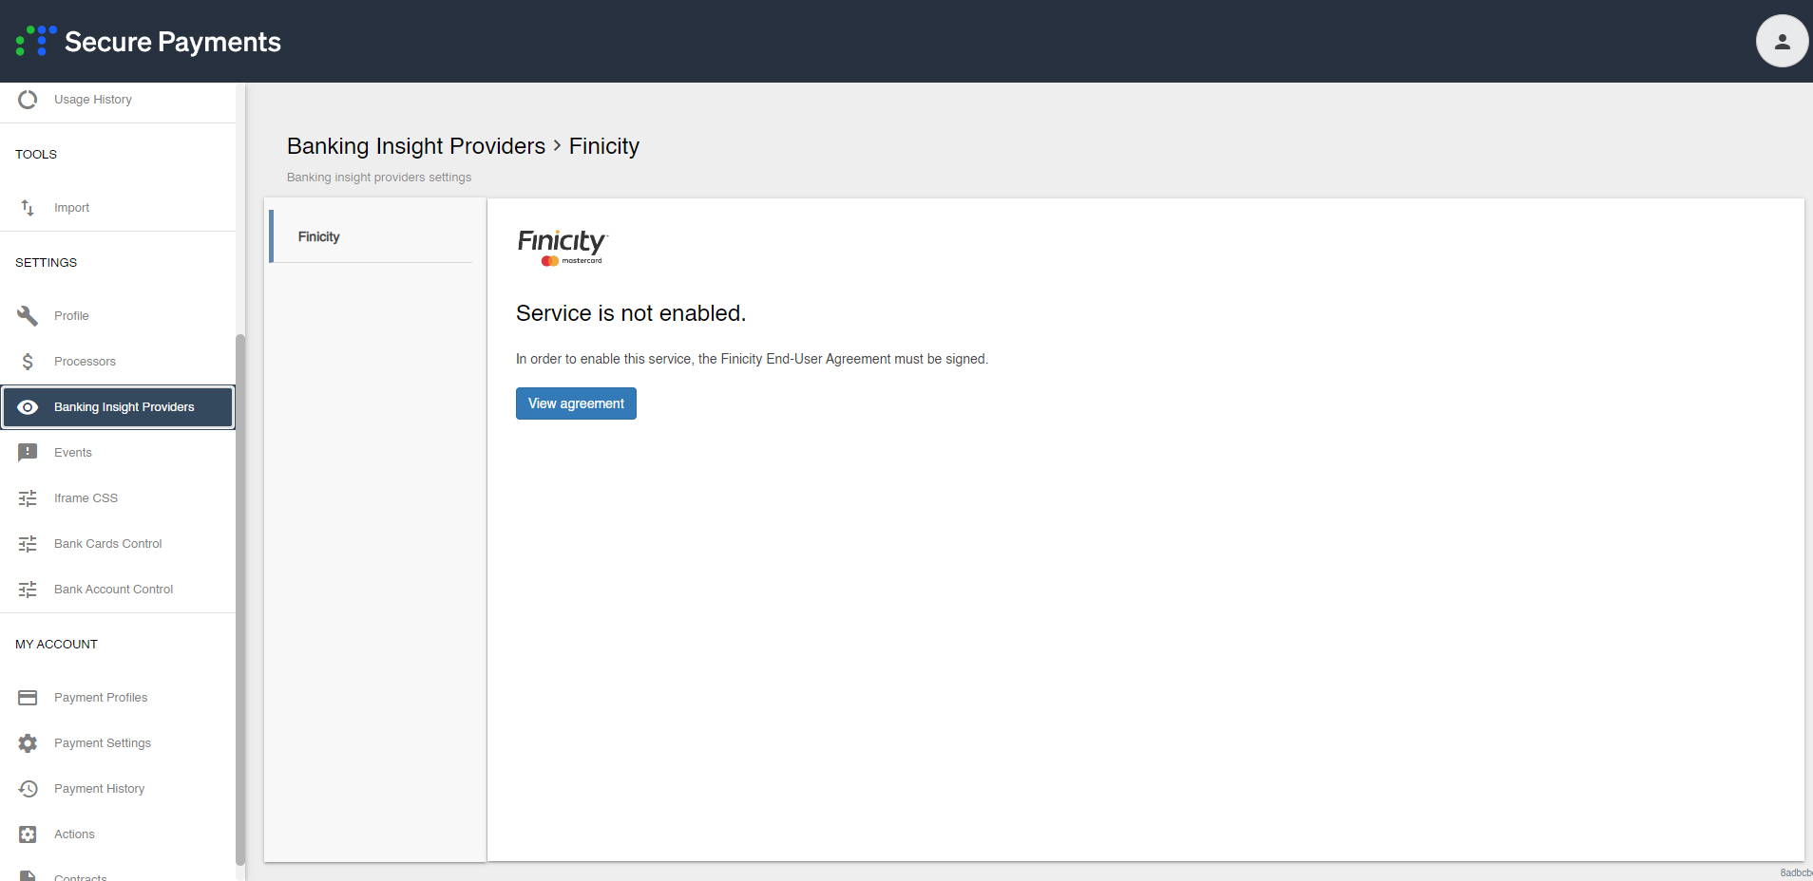Click the Import arrows icon
The height and width of the screenshot is (881, 1813).
click(x=28, y=208)
